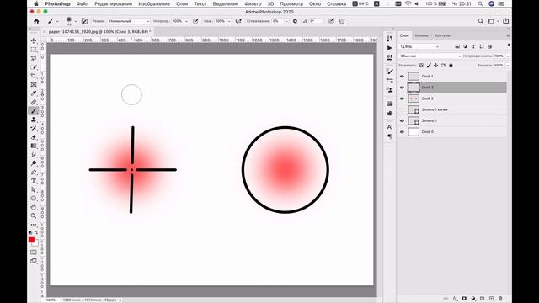Select the Gradient tool
Screen dimensions: 539x303
34,146
